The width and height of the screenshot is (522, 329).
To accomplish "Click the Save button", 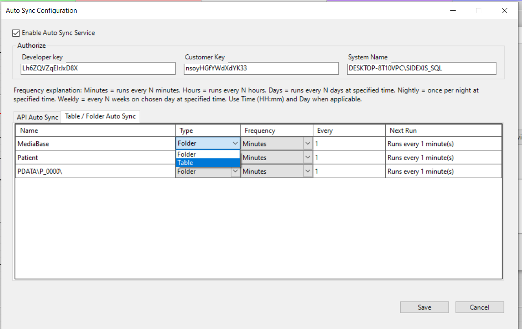I will tap(424, 307).
